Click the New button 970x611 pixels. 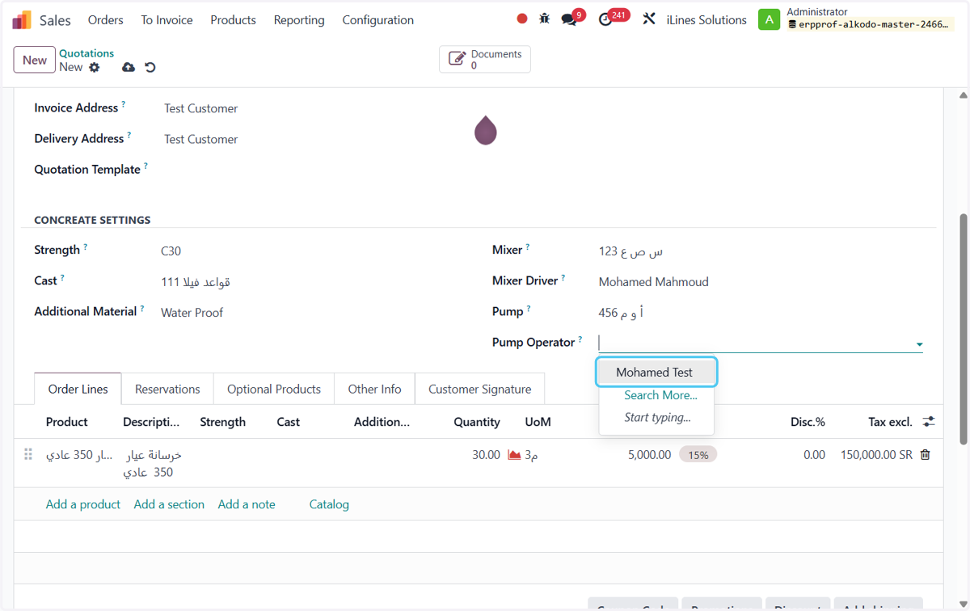pos(35,60)
